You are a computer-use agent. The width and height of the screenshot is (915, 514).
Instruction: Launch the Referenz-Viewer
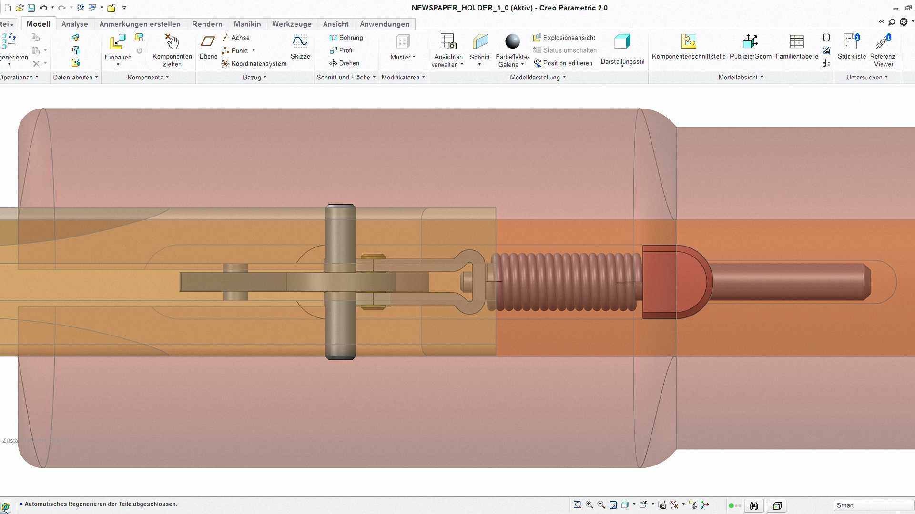tap(884, 50)
